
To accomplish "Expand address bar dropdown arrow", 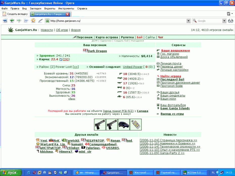I will 189,21.
